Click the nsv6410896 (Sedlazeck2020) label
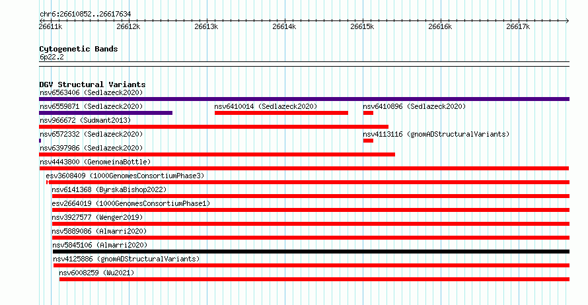This screenshot has height=305, width=588. (x=414, y=106)
